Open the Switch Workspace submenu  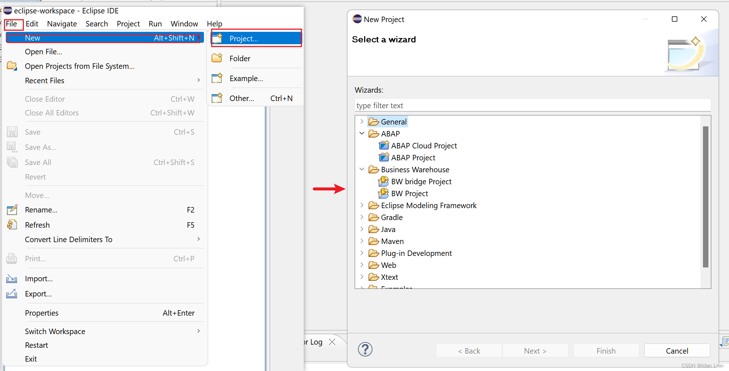tap(105, 331)
